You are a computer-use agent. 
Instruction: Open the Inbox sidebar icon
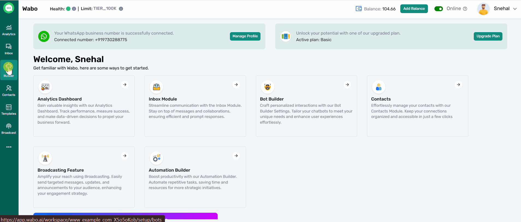tap(9, 49)
